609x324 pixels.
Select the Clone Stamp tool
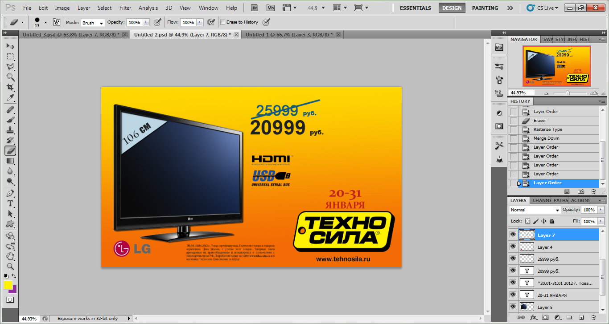[10, 130]
